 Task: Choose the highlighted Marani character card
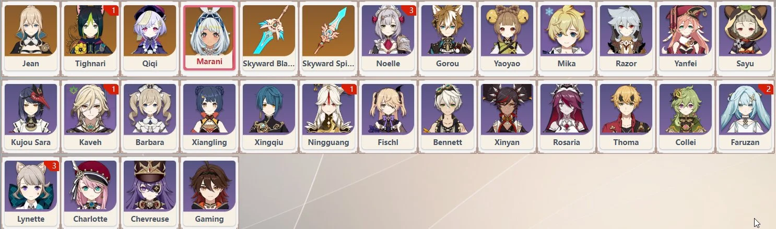[209, 38]
